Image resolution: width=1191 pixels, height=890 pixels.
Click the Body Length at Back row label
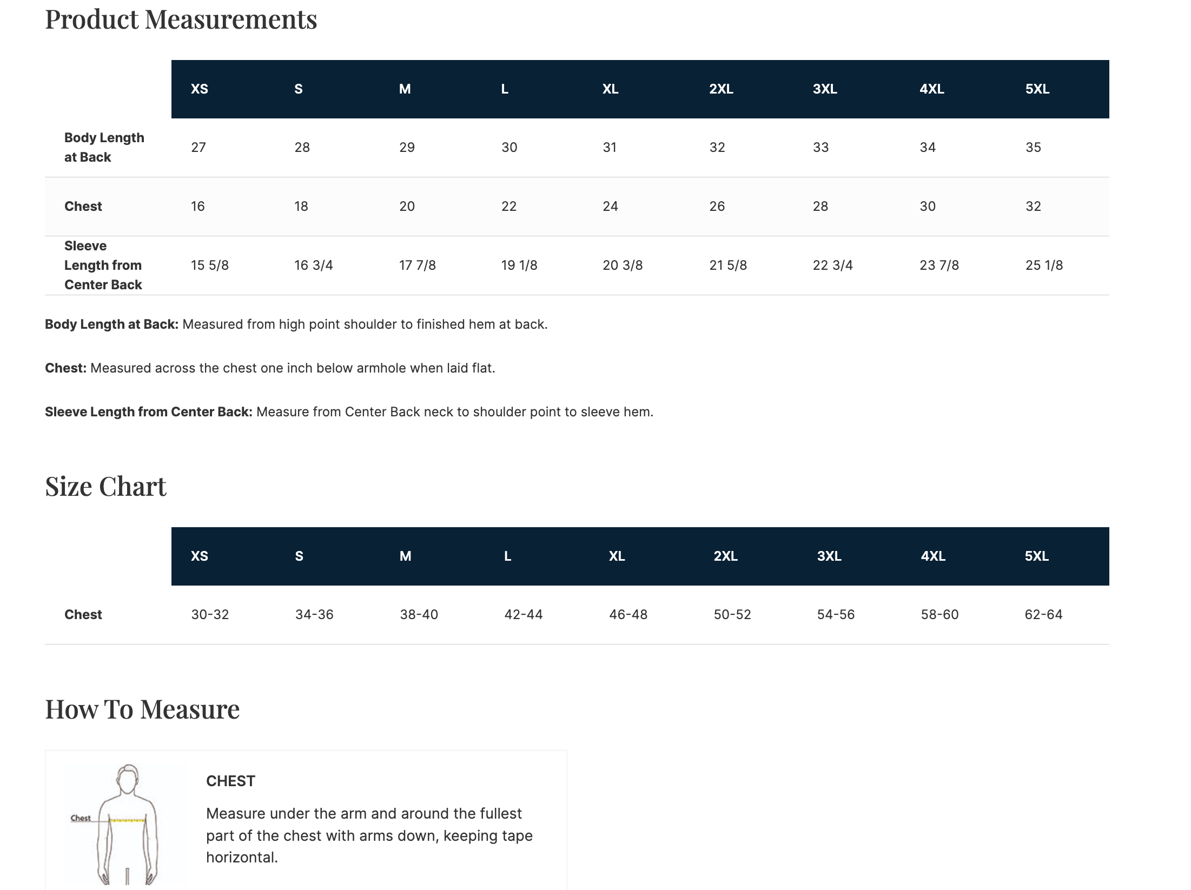point(104,148)
